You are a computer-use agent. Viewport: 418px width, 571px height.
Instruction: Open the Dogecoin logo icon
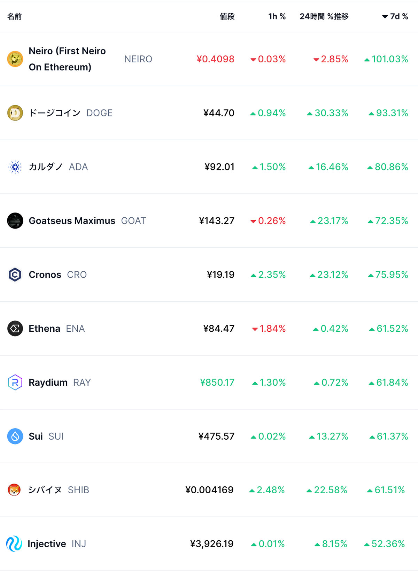(x=15, y=113)
